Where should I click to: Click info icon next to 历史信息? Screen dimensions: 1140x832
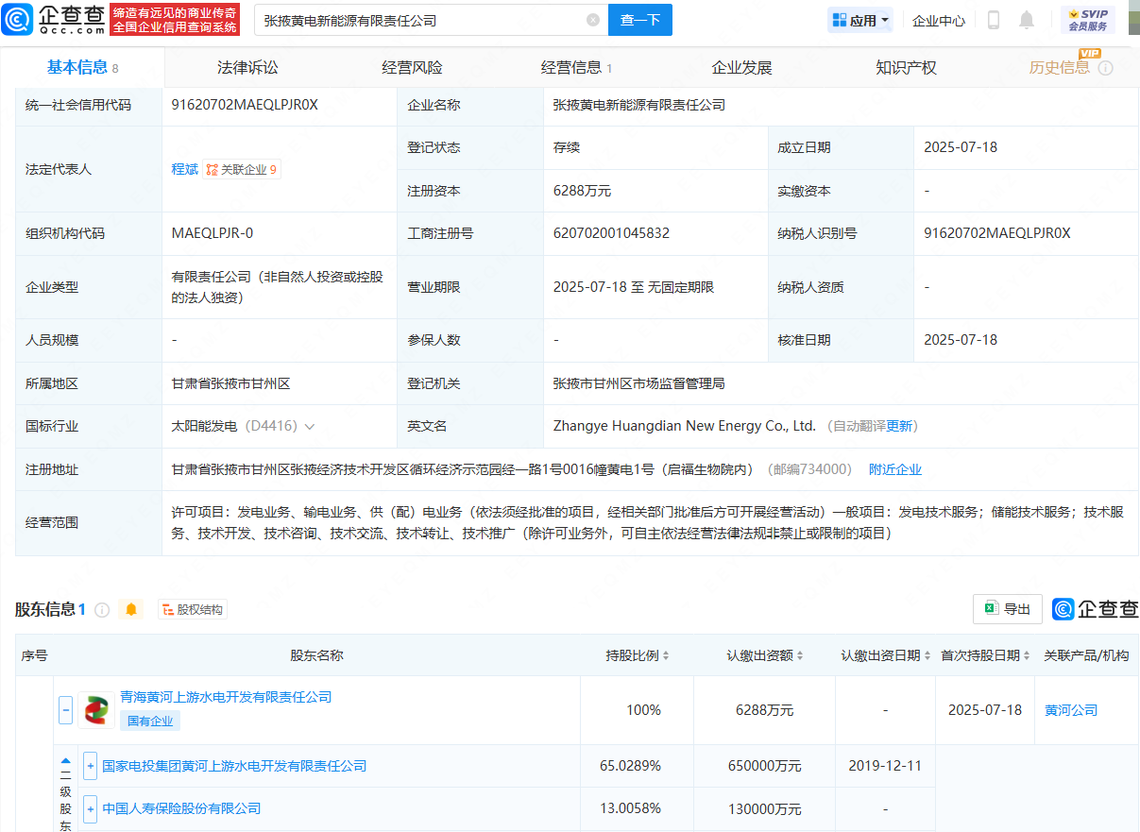[x=1105, y=68]
